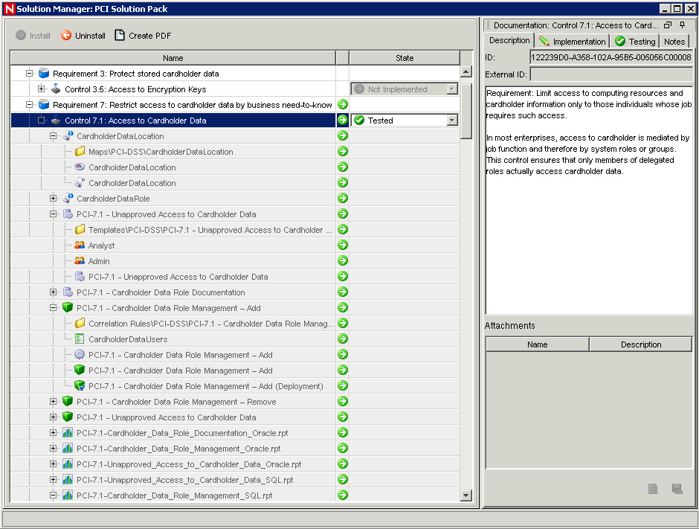Click the State column header
Viewport: 699px width, 529px height.
405,58
